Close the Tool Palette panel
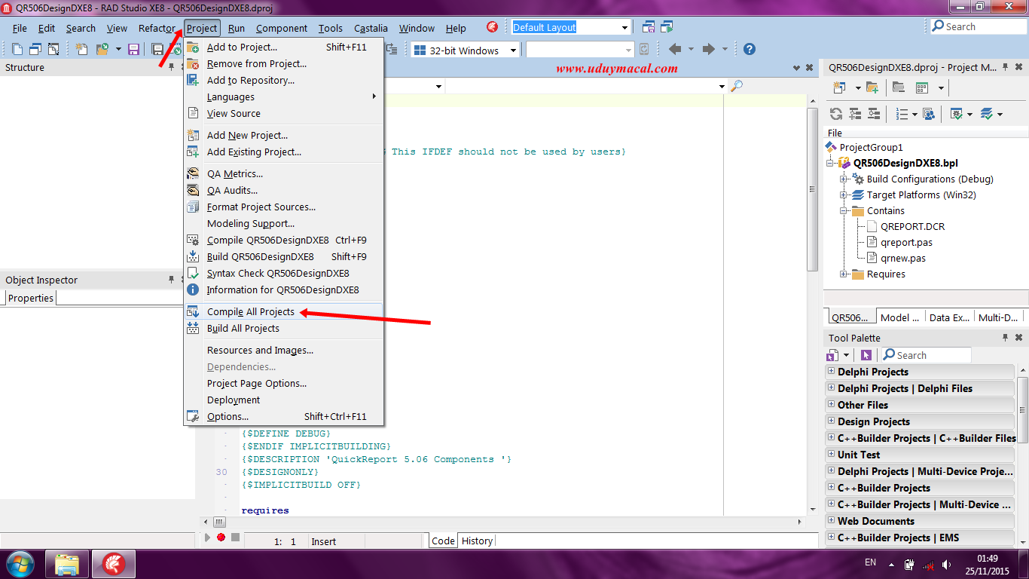The height and width of the screenshot is (579, 1029). tap(1019, 338)
